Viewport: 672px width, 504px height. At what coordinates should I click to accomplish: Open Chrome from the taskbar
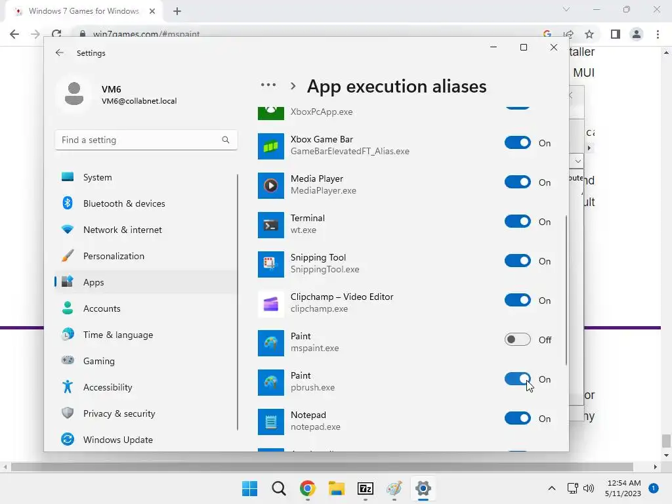pyautogui.click(x=308, y=488)
